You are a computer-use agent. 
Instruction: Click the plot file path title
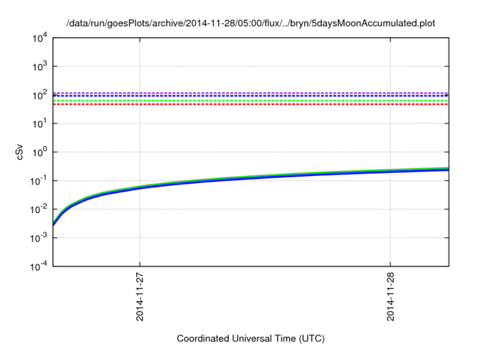(x=251, y=23)
